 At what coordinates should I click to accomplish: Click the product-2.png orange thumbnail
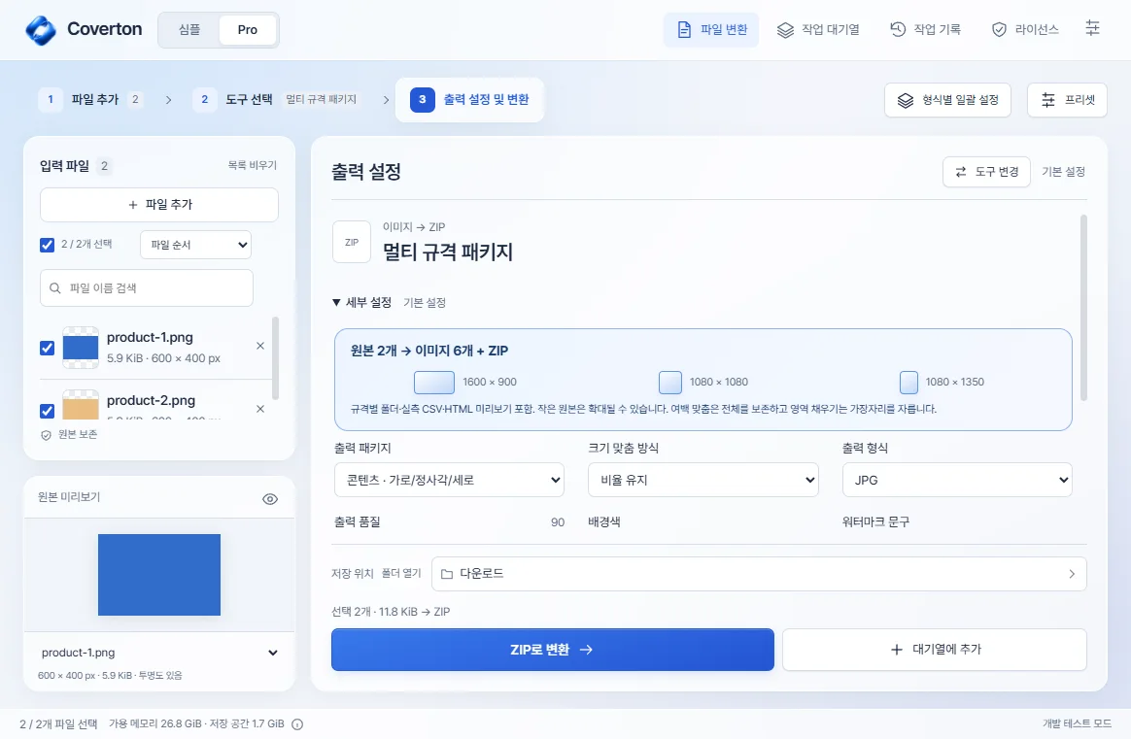[x=81, y=405]
